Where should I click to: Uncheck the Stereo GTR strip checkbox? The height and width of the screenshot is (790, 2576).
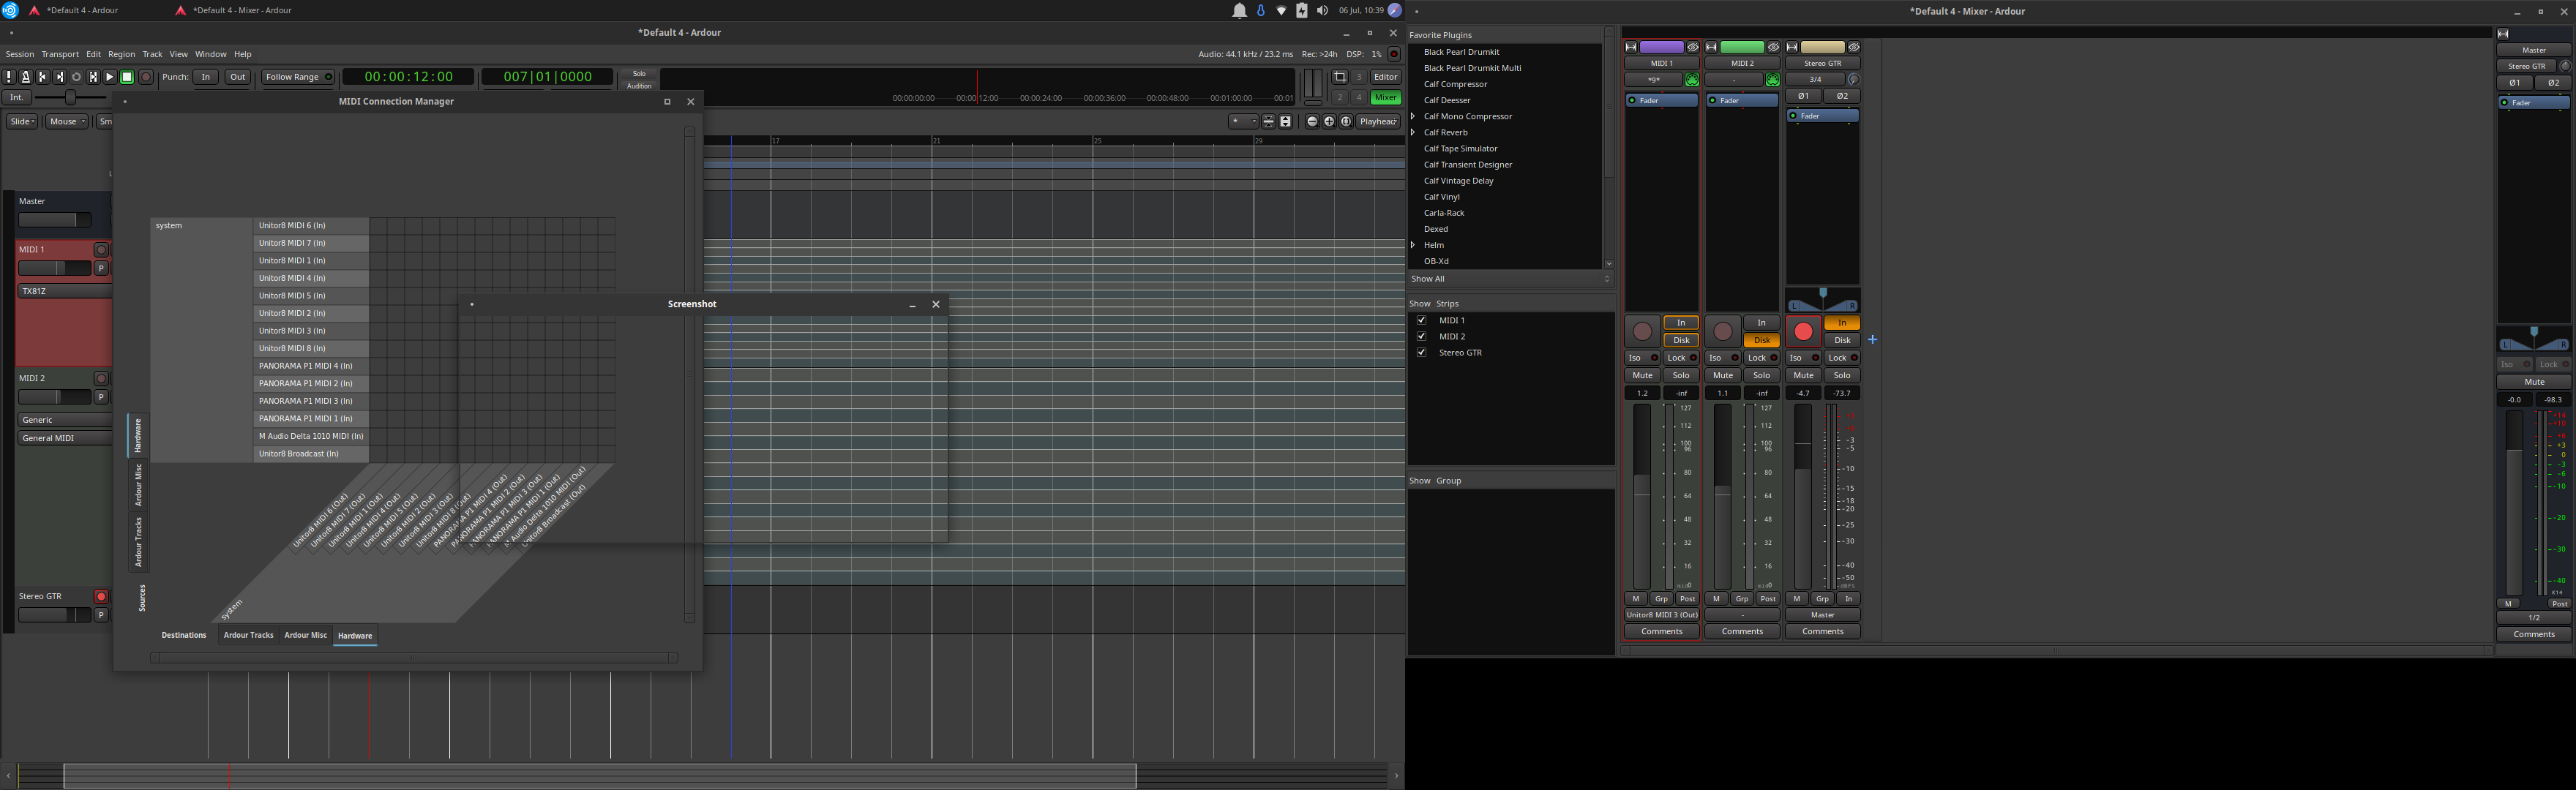(1421, 352)
